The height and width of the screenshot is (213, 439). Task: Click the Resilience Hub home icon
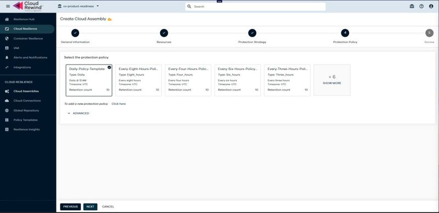[x=7, y=19]
